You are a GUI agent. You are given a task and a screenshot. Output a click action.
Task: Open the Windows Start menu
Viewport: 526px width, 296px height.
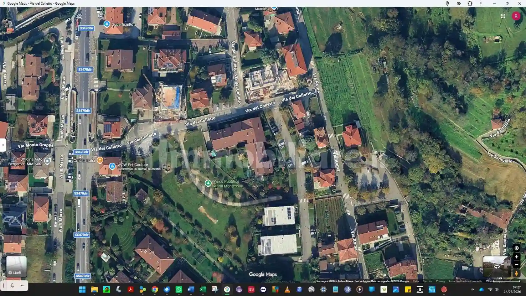(x=82, y=289)
